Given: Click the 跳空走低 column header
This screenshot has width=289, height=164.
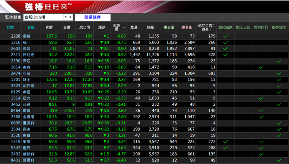Looking at the screenshot, I should coord(243,27).
